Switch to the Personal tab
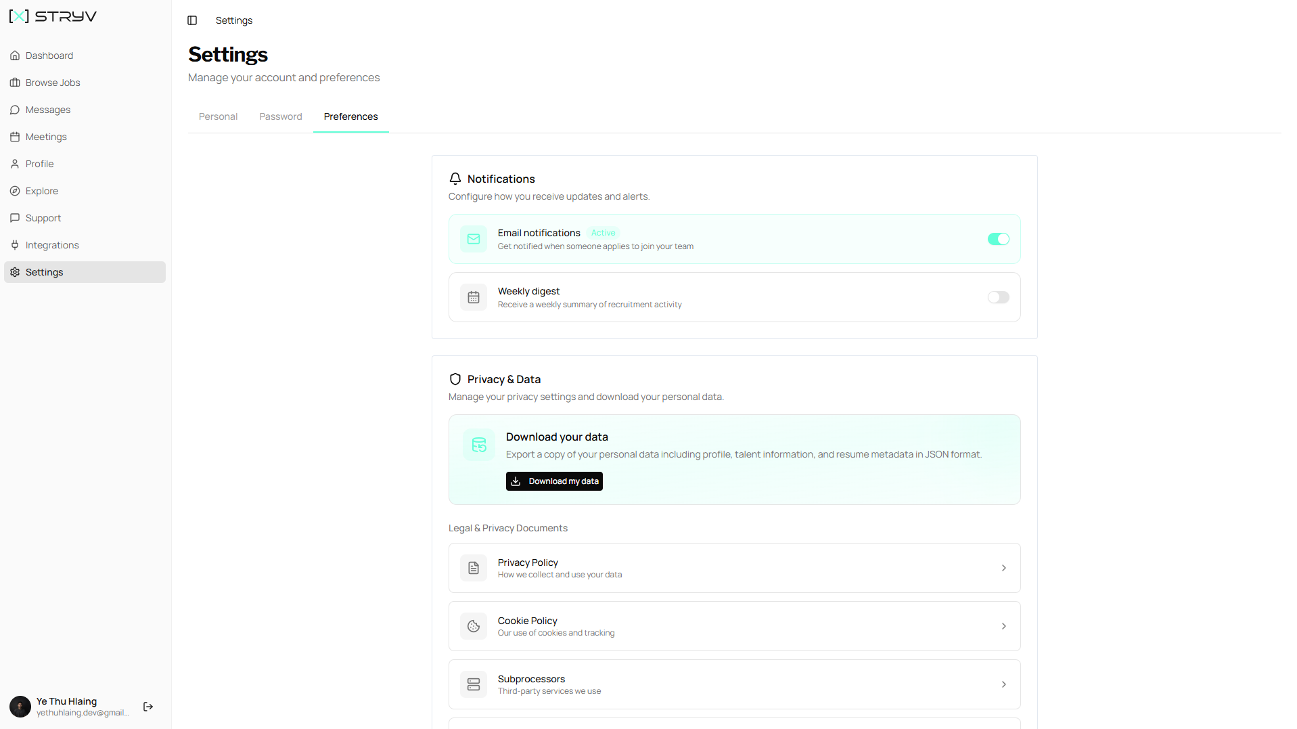The height and width of the screenshot is (729, 1297). (218, 116)
